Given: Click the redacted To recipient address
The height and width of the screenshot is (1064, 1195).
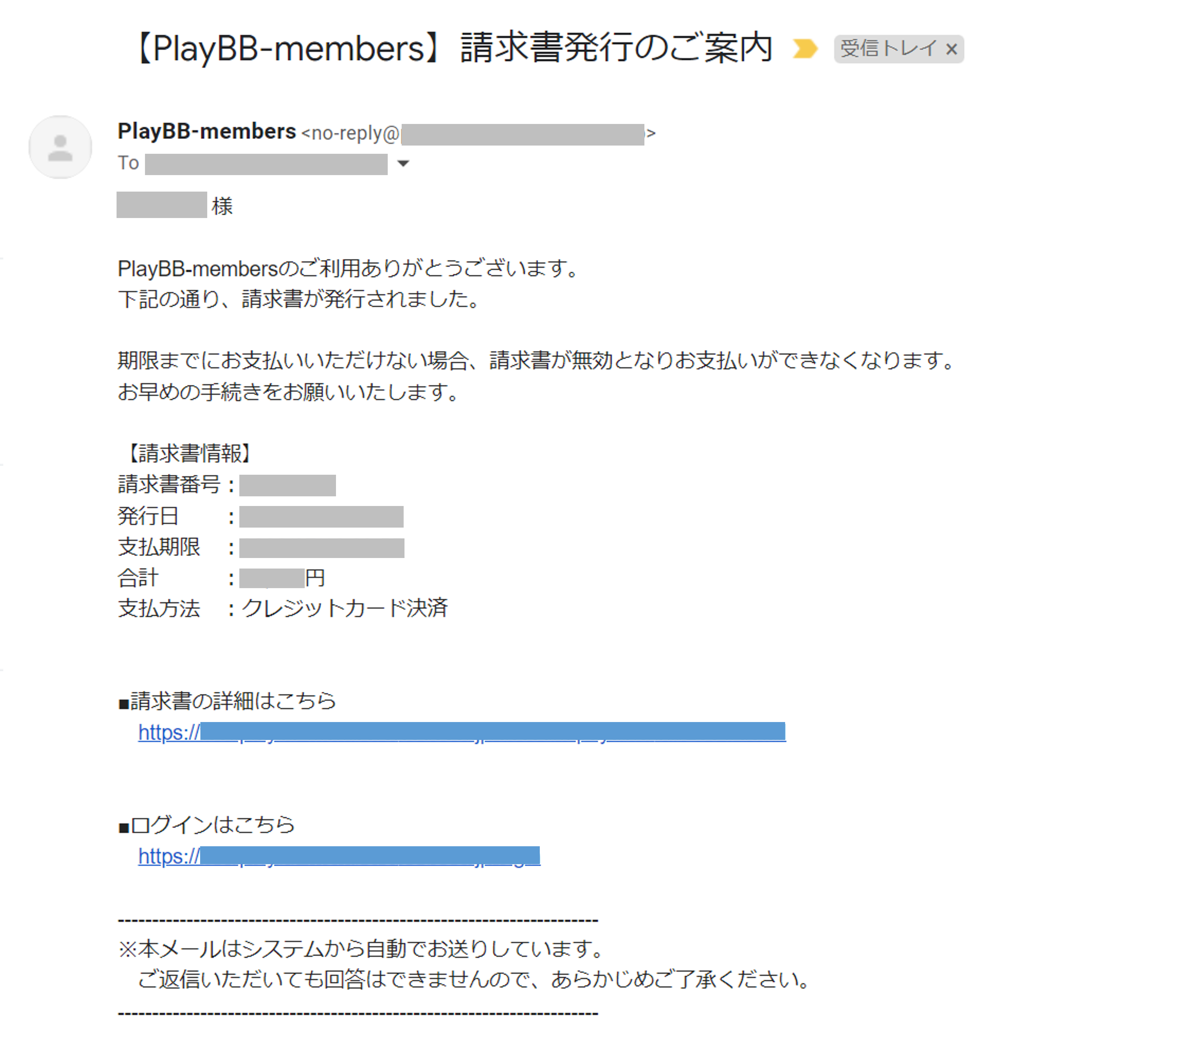Looking at the screenshot, I should pos(266,164).
